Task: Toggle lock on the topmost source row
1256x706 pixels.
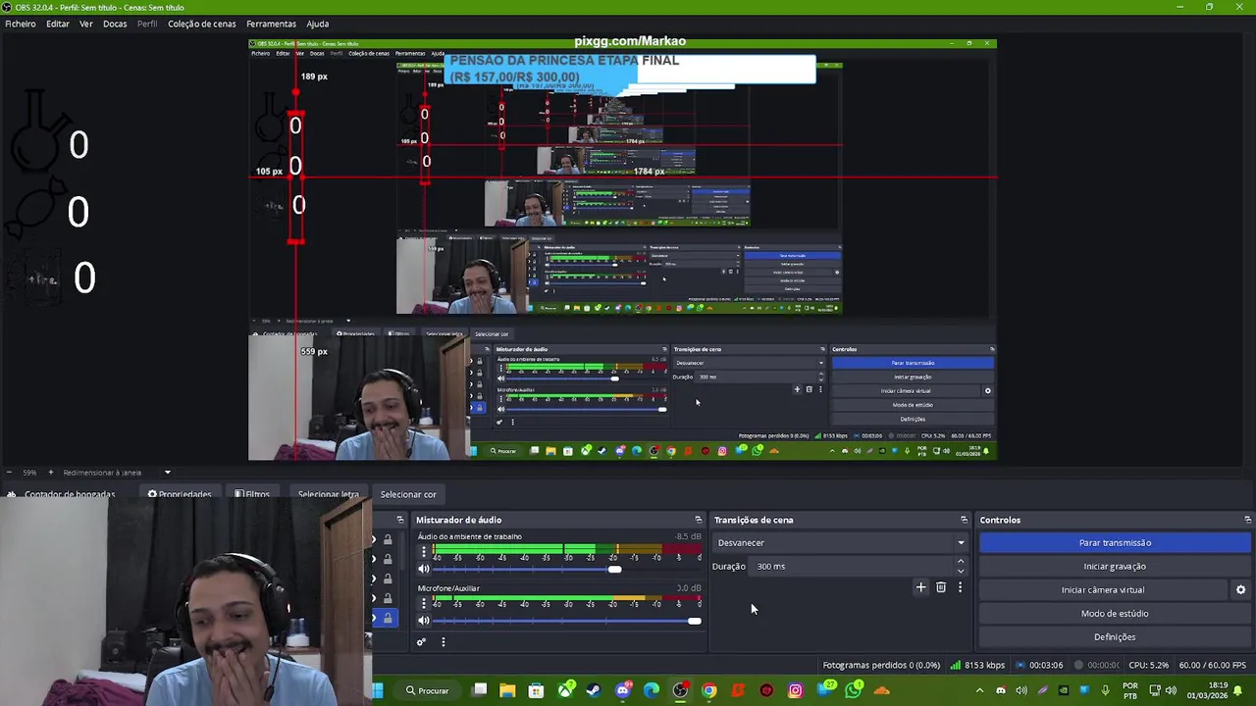Action: [388, 539]
